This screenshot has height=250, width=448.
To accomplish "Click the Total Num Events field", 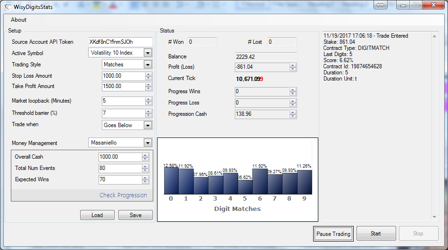I will (120, 169).
